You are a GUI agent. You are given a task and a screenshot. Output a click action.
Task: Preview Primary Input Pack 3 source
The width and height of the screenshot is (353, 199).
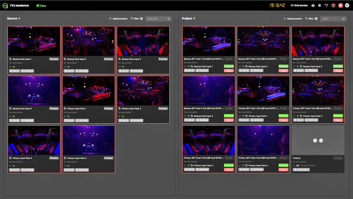click(54, 158)
